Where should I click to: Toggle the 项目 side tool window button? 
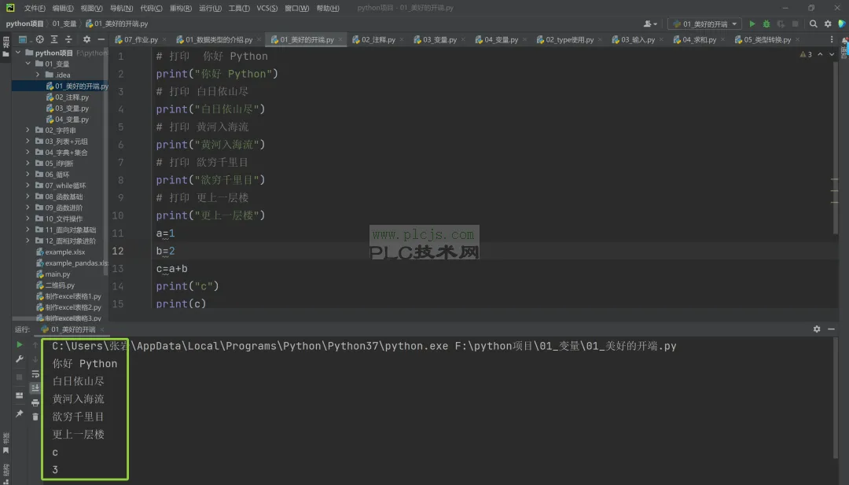point(6,46)
